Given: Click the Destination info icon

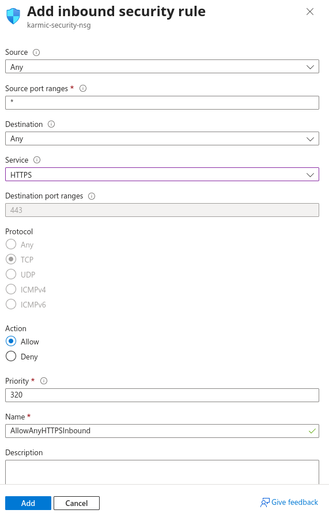Looking at the screenshot, I should (51, 124).
